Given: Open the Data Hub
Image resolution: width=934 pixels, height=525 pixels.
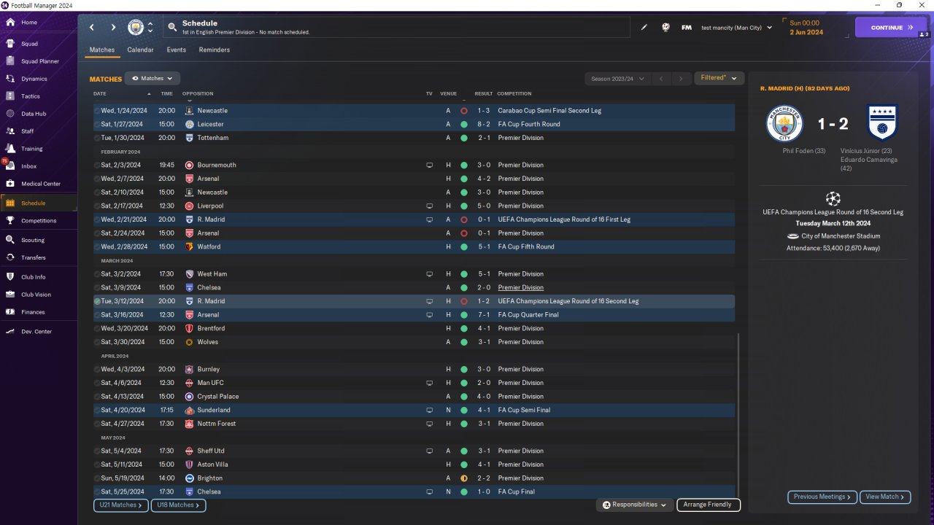Looking at the screenshot, I should click(34, 114).
